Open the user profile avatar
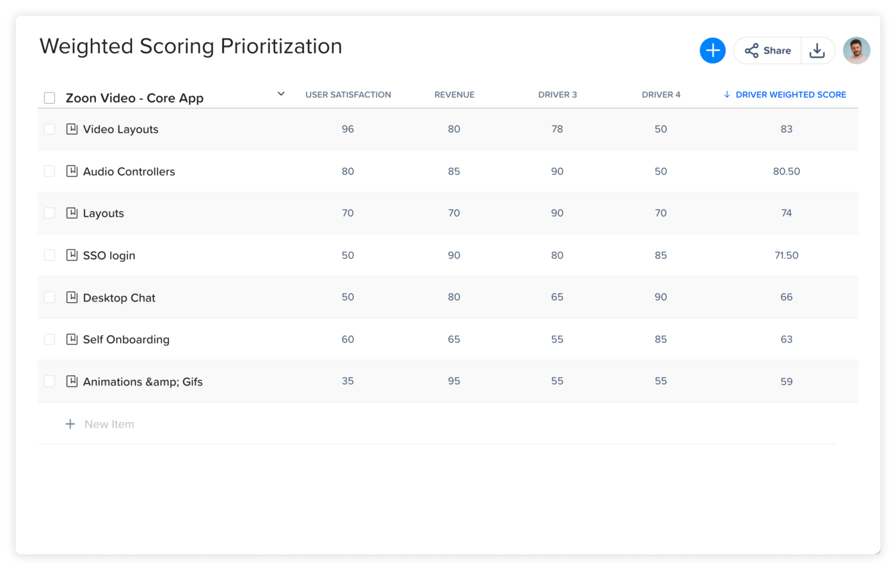This screenshot has width=896, height=570. [856, 50]
